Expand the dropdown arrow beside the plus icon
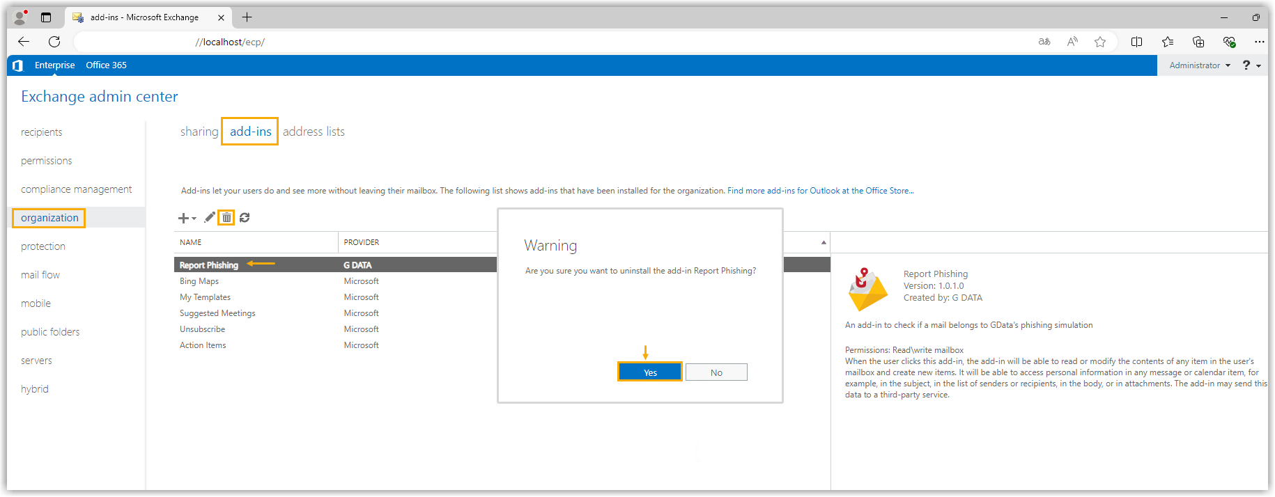Screen dimensions: 1275x497 (x=194, y=219)
